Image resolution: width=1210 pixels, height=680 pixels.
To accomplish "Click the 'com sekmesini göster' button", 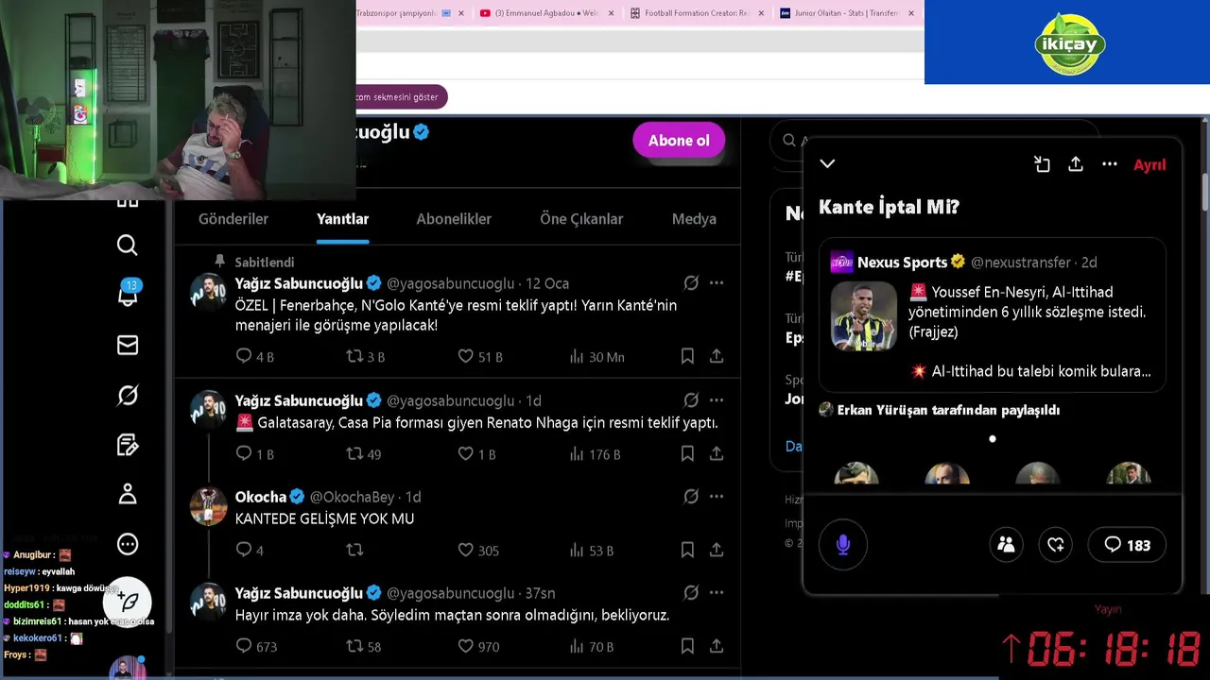I will point(399,97).
